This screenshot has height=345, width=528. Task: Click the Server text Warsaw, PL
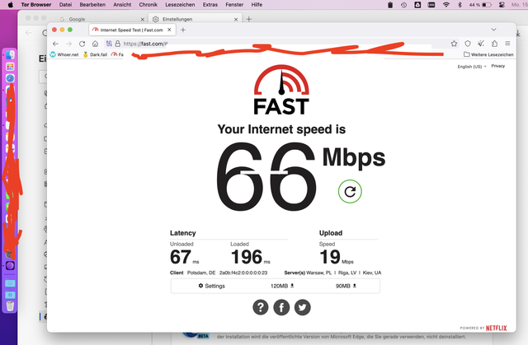pos(319,273)
